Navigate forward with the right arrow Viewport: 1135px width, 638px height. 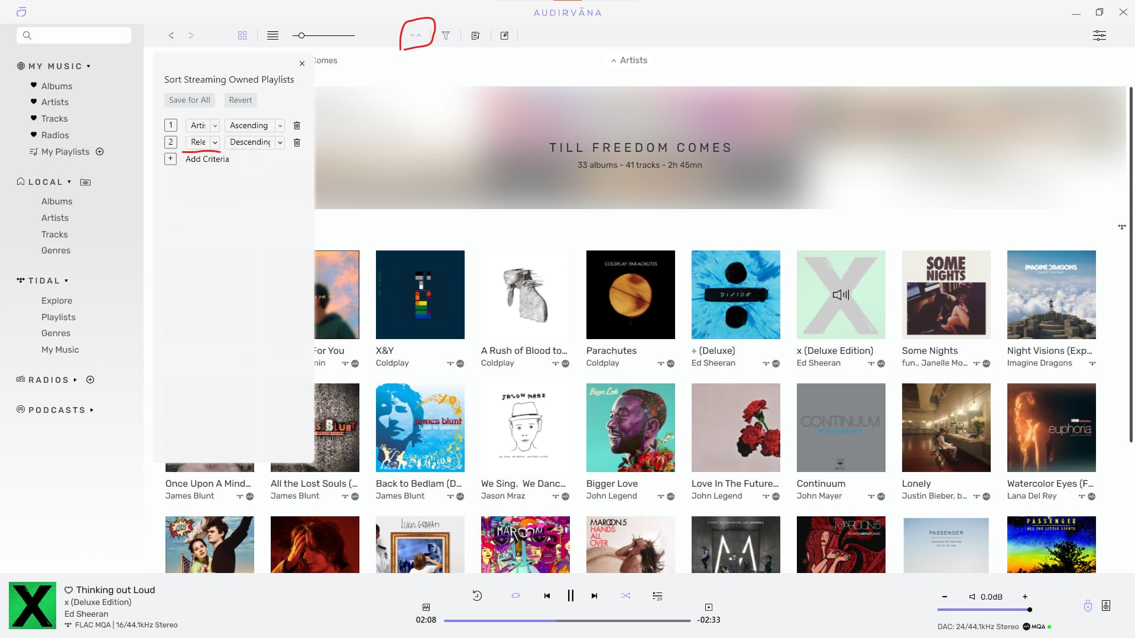(191, 35)
